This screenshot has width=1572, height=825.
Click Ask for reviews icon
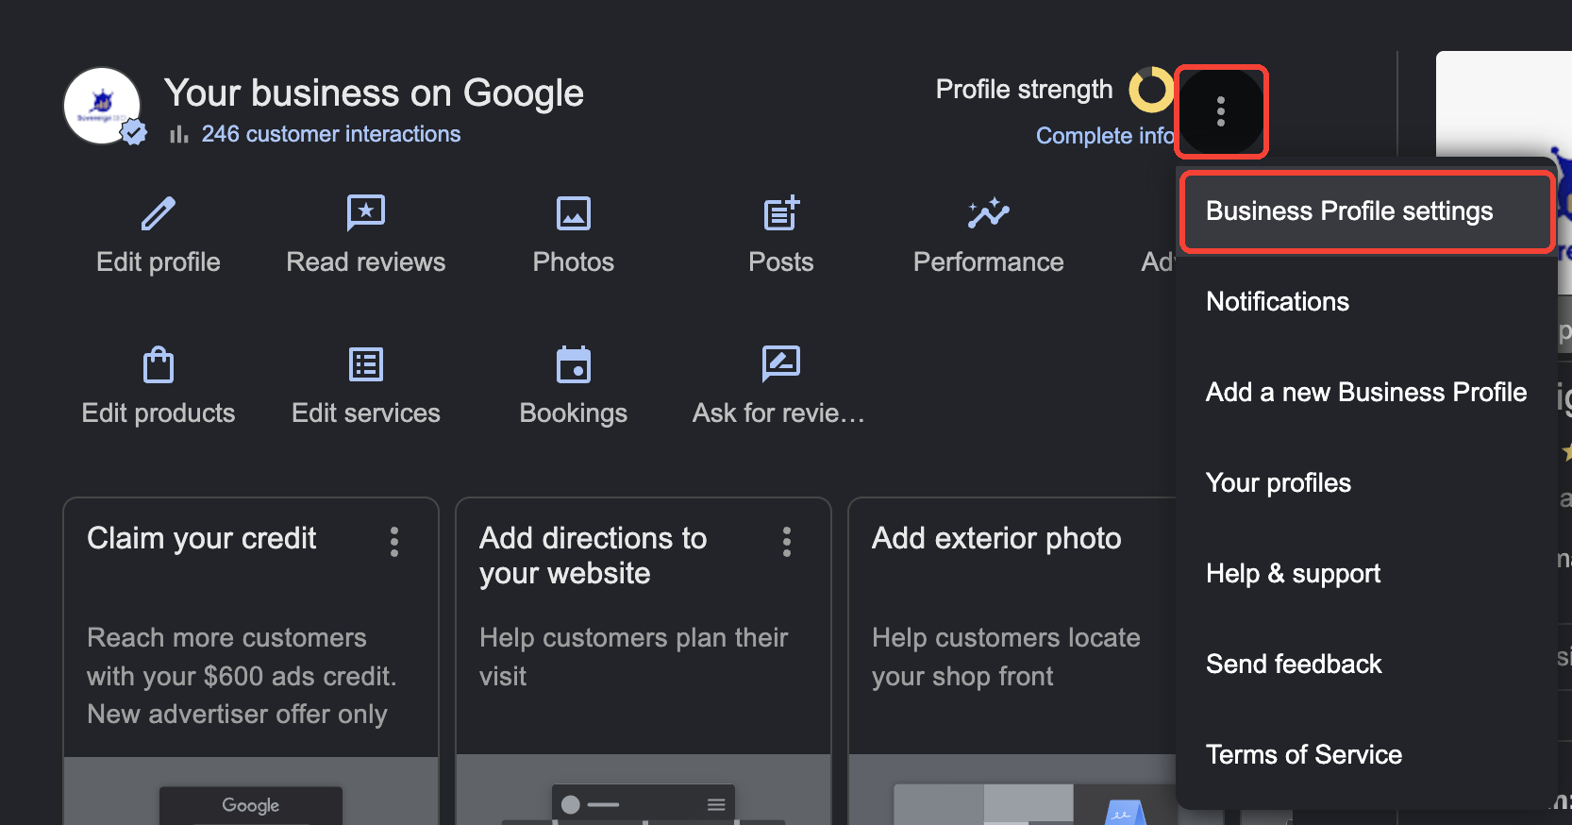click(x=781, y=364)
